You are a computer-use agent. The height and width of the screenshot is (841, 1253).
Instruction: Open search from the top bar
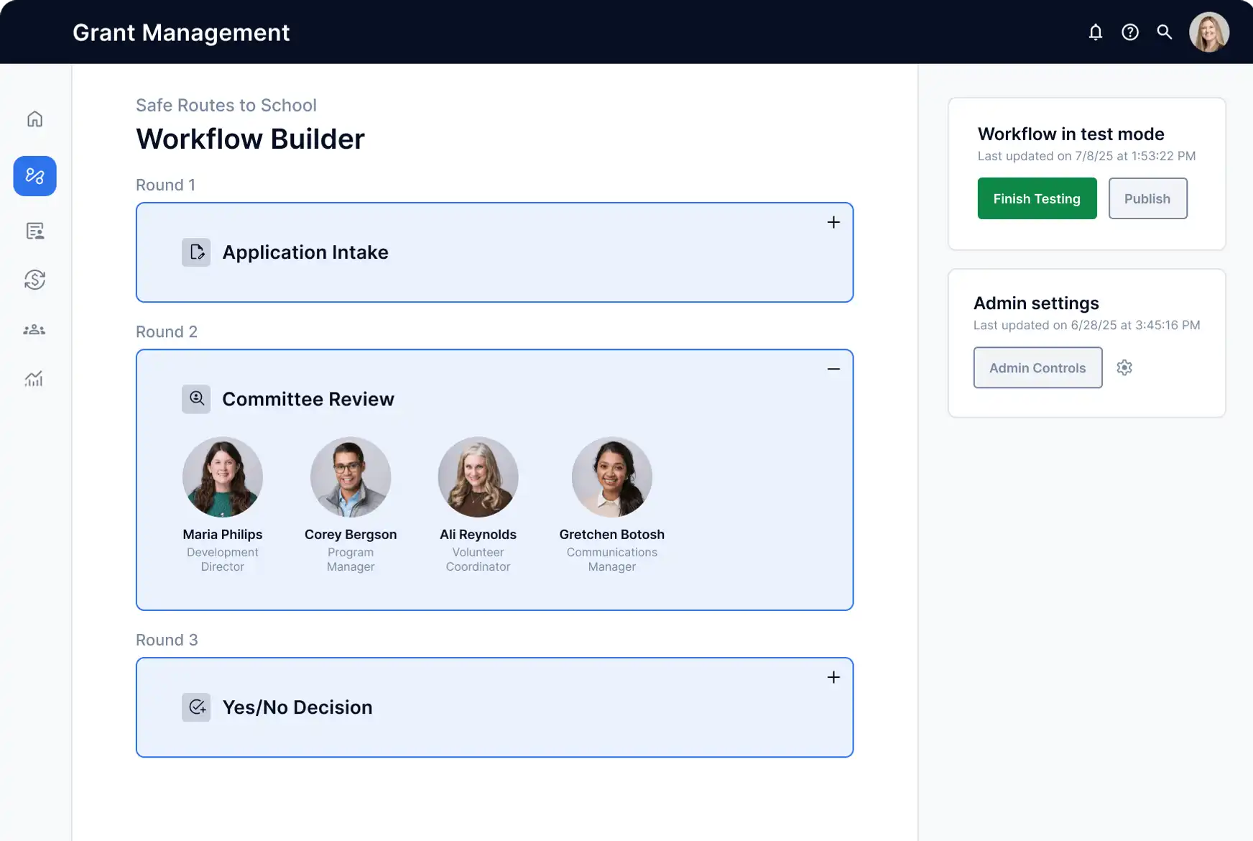1164,32
